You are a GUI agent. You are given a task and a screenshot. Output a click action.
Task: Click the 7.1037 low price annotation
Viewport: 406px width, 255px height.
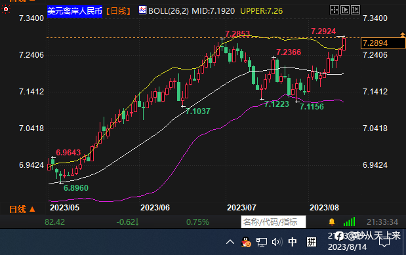click(x=198, y=111)
